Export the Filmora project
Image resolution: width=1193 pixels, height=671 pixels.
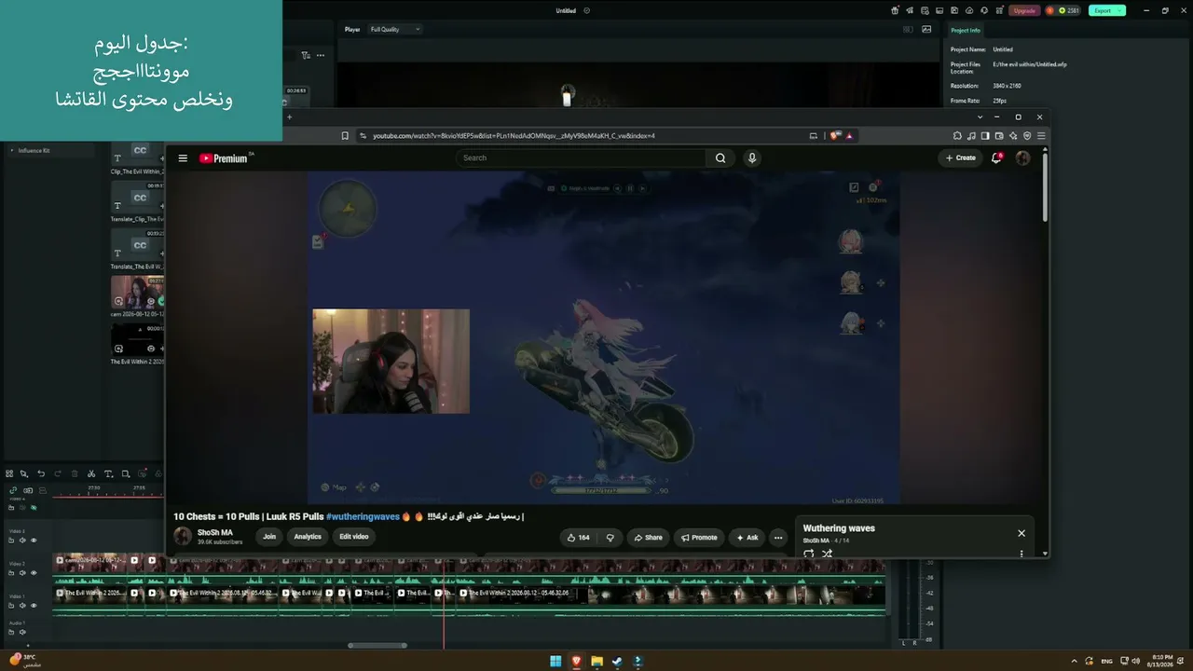point(1103,10)
